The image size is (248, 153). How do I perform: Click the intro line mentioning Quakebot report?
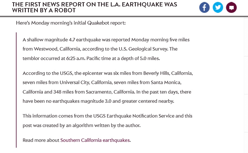(x=71, y=23)
